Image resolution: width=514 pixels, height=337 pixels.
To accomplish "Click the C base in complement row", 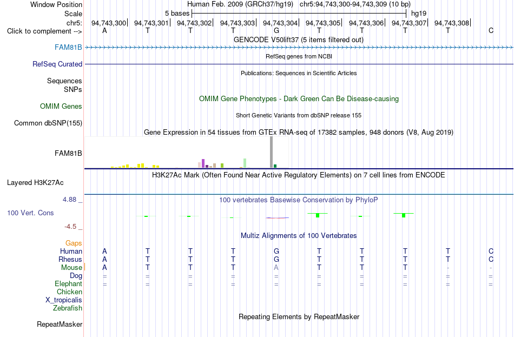I will point(491,30).
